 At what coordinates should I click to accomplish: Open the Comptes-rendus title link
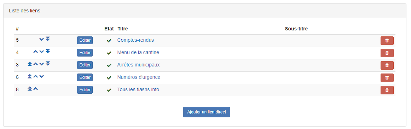[135, 40]
